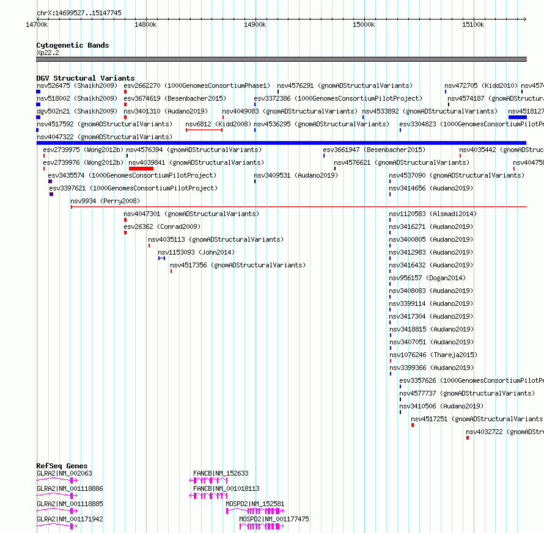Click the nsv4039841 thick red bar

(x=141, y=169)
